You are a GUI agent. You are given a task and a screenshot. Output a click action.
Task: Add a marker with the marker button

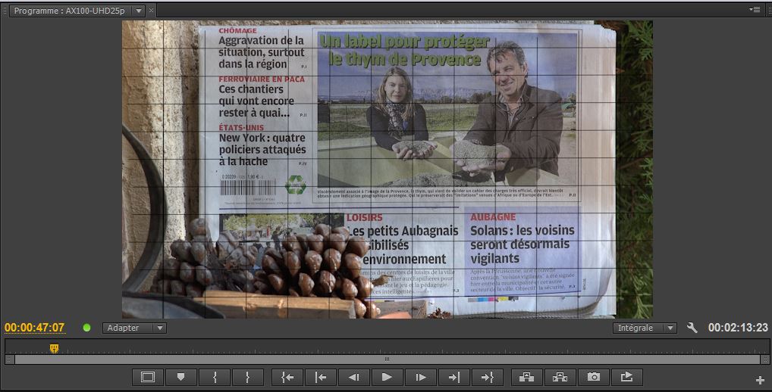[180, 378]
